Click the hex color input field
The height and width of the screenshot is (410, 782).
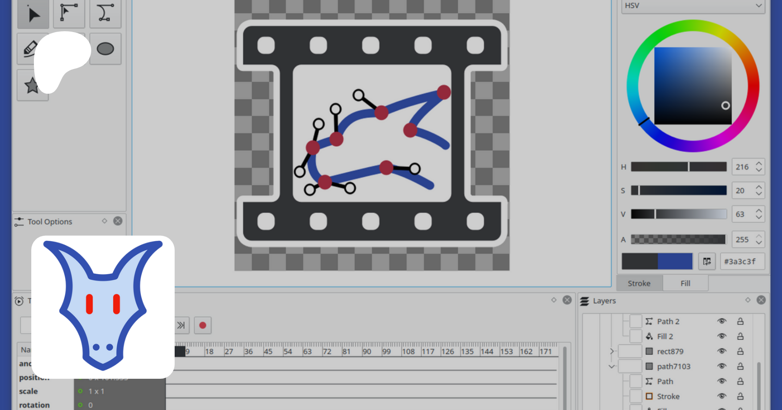click(742, 262)
